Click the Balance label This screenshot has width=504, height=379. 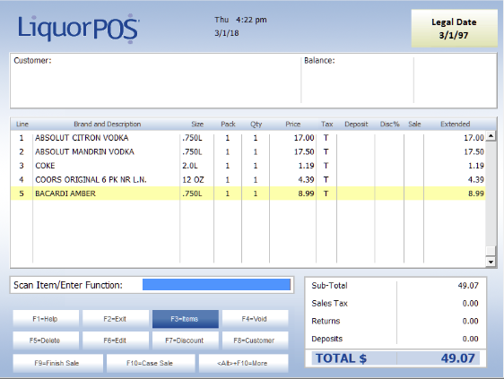click(x=319, y=60)
